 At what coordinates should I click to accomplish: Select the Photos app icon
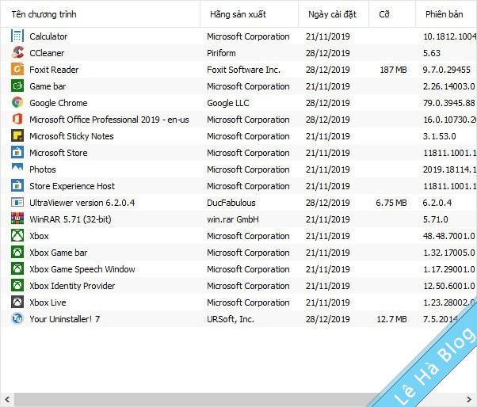click(17, 168)
